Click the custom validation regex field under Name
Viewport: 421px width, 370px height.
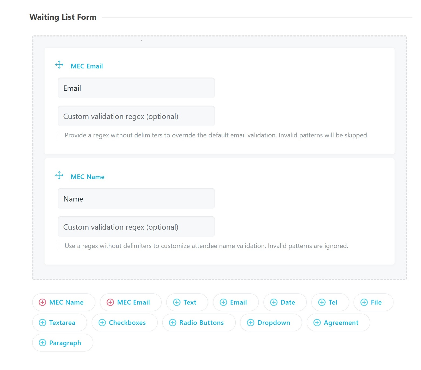136,227
